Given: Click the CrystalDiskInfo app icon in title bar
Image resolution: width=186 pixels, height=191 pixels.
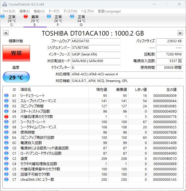Looking at the screenshot, I should click(x=5, y=4).
